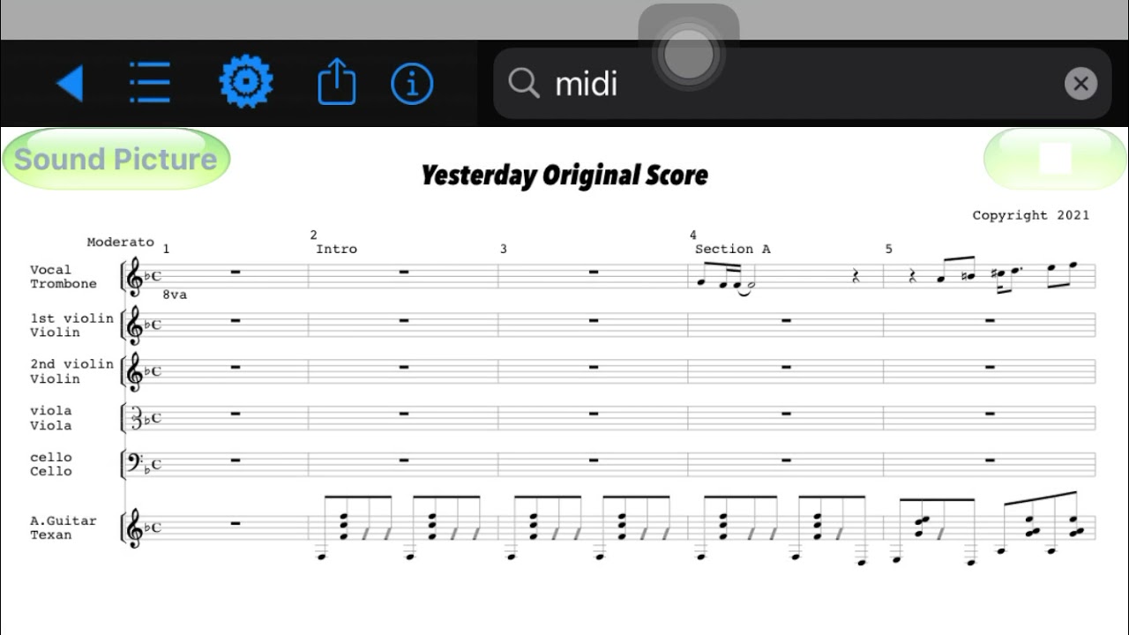Click the Vocal staff treble clef
1129x635 pixels.
point(134,277)
